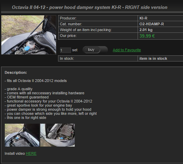Image resolution: width=183 pixels, height=164 pixels.
Task: Click the KI-R producer value
Action: tap(143, 18)
